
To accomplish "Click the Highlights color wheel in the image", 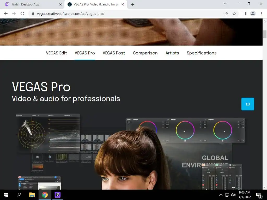I will point(223,130).
